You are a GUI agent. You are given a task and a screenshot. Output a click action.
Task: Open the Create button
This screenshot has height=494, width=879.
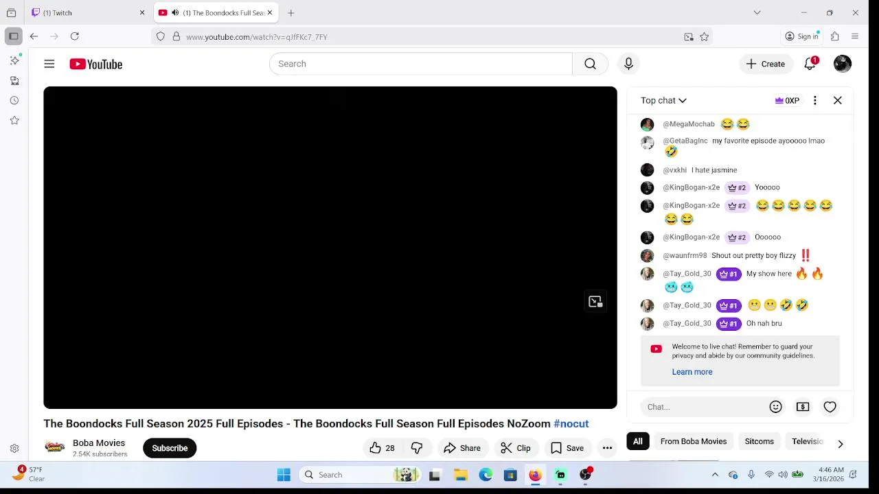click(x=766, y=64)
